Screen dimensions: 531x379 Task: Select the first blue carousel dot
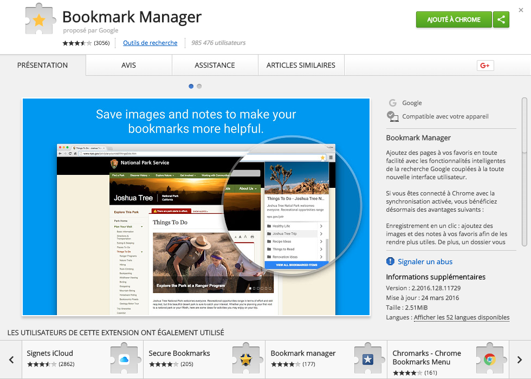click(191, 86)
